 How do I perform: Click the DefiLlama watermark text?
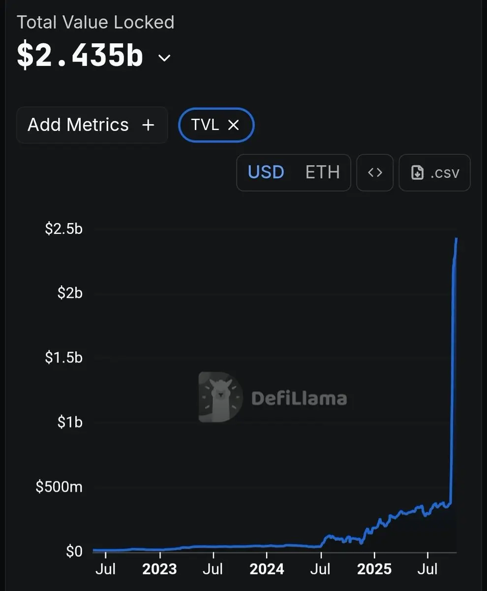[x=299, y=398]
